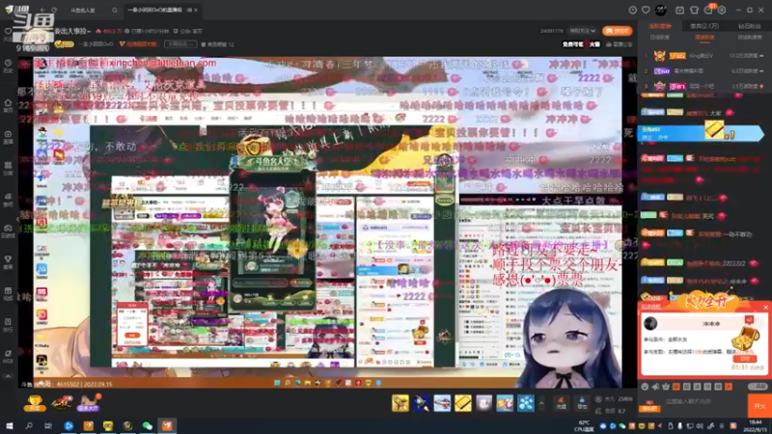Open the trophy icon in left sidebar

click(8, 261)
